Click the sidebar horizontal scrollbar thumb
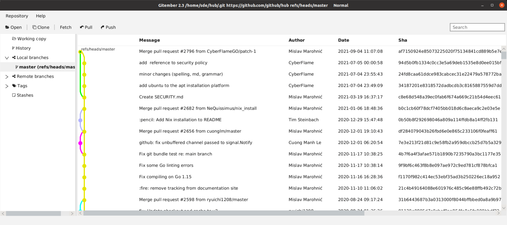This screenshot has width=507, height=225. click(33, 213)
